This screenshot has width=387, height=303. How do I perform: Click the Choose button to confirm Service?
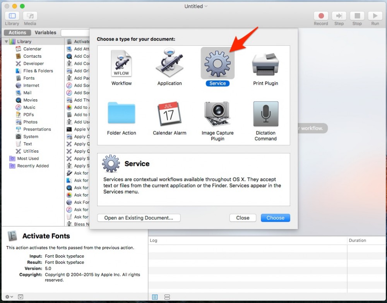[x=275, y=218]
